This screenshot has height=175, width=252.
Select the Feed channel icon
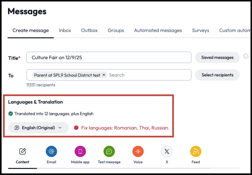click(196, 152)
